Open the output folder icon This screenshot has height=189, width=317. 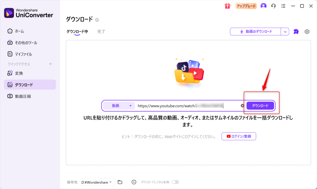coord(120,182)
